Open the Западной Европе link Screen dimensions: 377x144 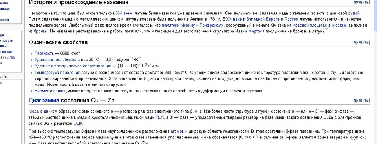click(263, 19)
